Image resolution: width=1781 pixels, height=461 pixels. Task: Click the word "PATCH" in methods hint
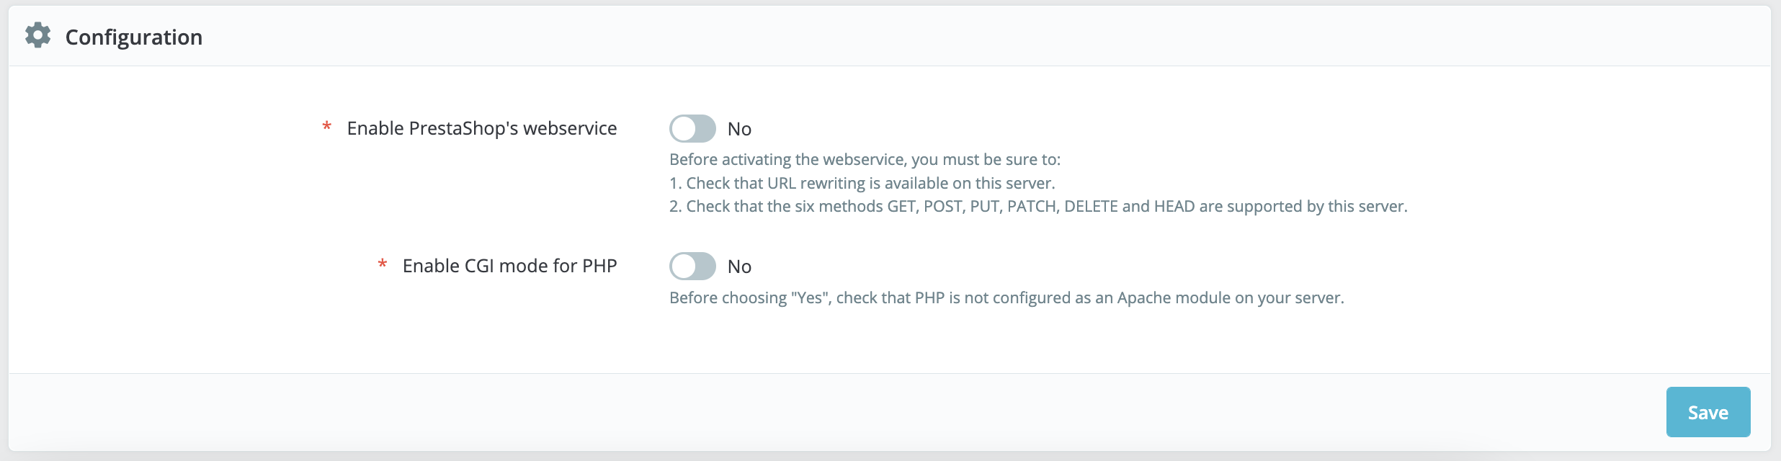tap(1031, 207)
